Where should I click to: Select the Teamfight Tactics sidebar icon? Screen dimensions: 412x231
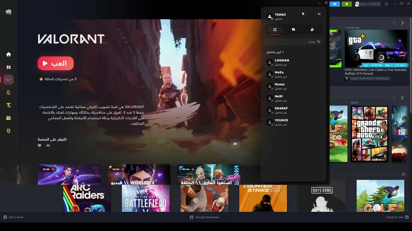tap(9, 105)
